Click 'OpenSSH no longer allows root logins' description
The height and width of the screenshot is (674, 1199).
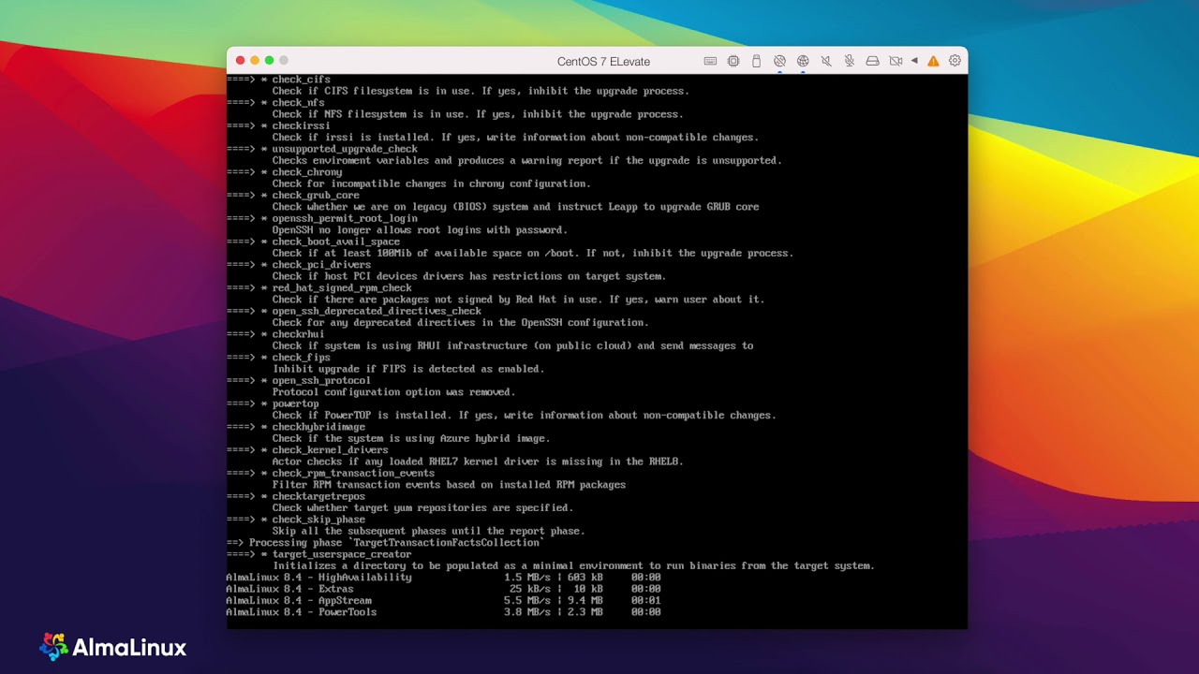(420, 230)
